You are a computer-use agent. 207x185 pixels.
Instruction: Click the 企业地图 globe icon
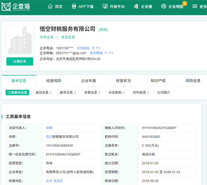pos(164,6)
